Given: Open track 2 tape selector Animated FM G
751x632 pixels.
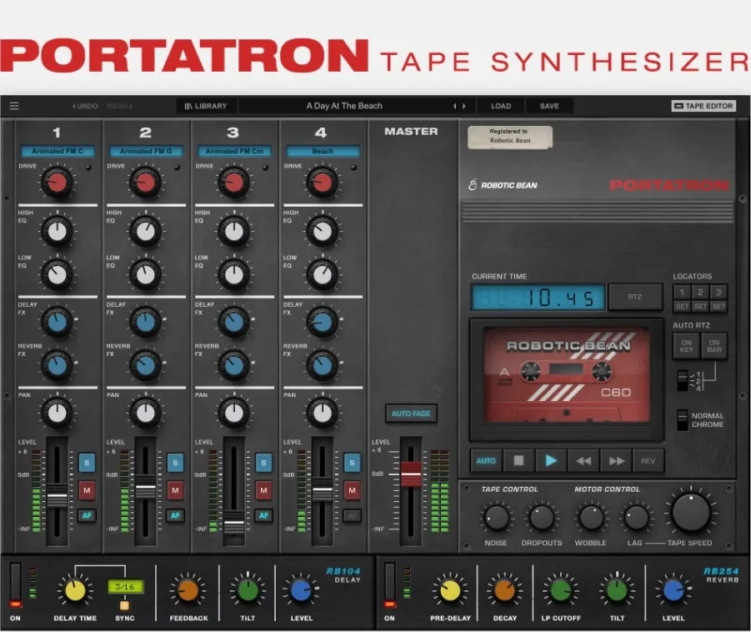Looking at the screenshot, I should point(146,151).
